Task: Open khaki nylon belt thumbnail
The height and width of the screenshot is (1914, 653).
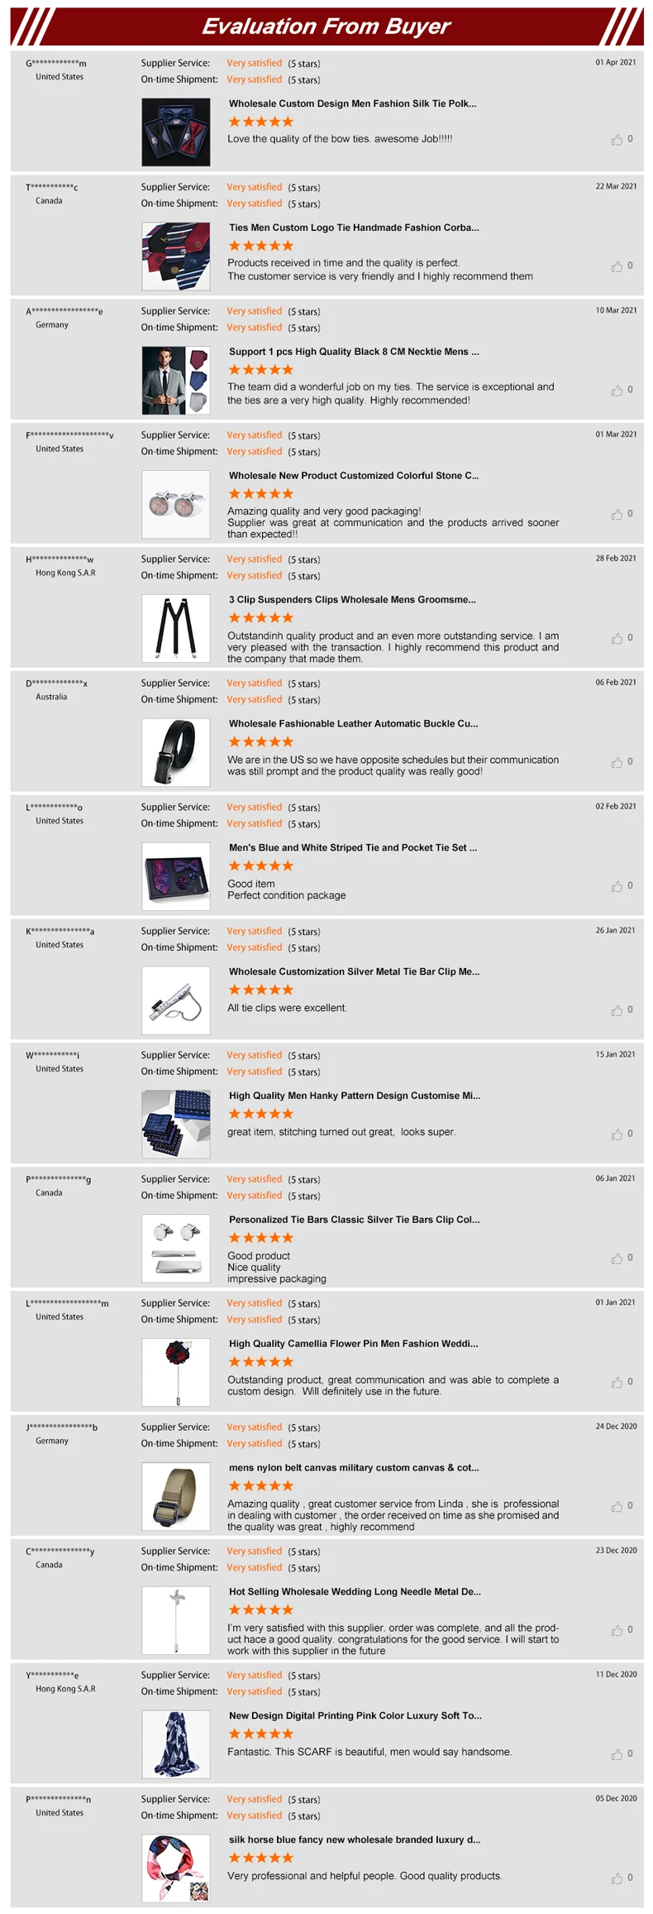Action: click(175, 1496)
